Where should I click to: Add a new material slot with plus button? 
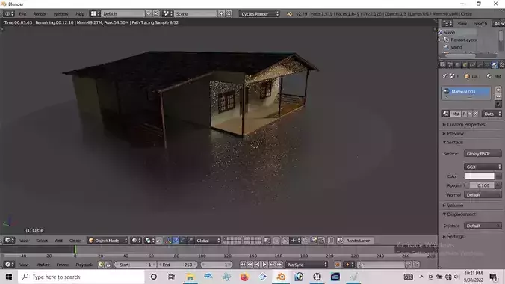click(498, 89)
